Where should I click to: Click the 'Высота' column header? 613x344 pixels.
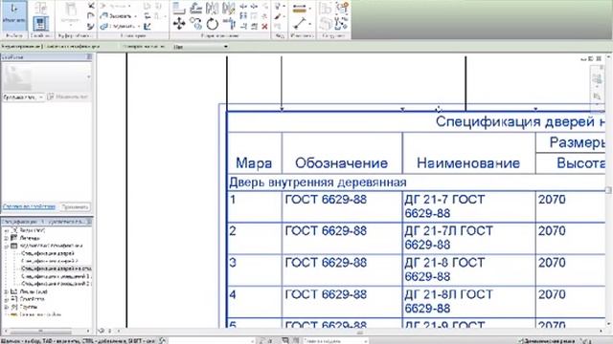coord(581,163)
